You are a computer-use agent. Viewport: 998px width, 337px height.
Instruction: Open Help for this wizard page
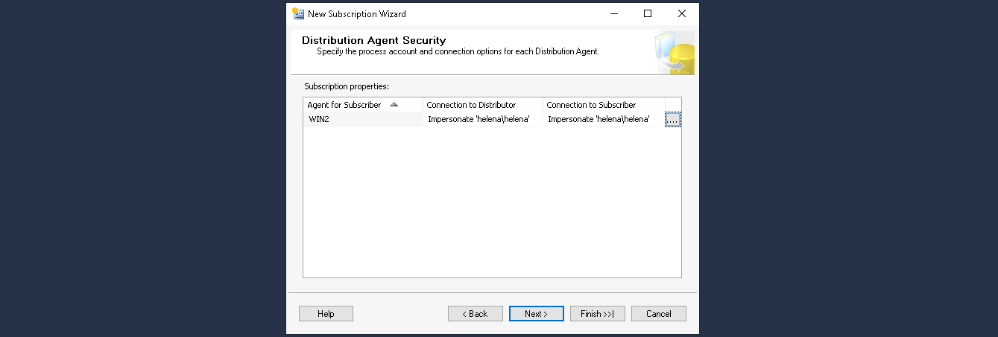(326, 314)
